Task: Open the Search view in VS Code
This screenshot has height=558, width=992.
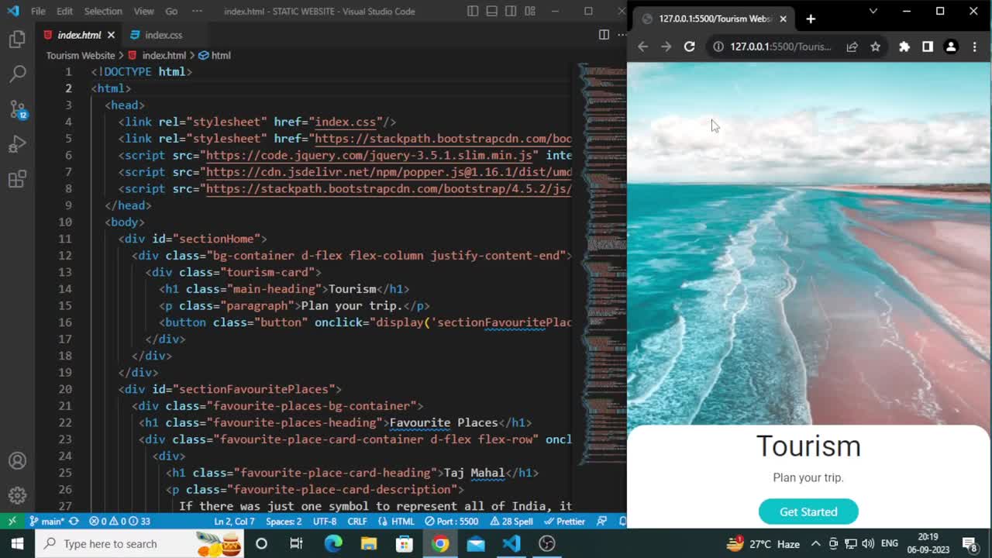Action: click(x=17, y=74)
